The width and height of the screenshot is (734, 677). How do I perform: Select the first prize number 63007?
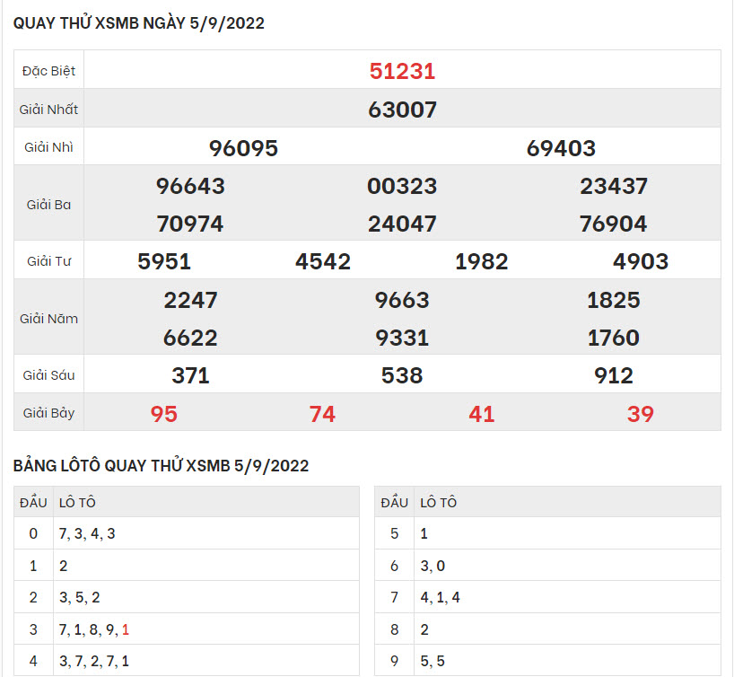402,110
